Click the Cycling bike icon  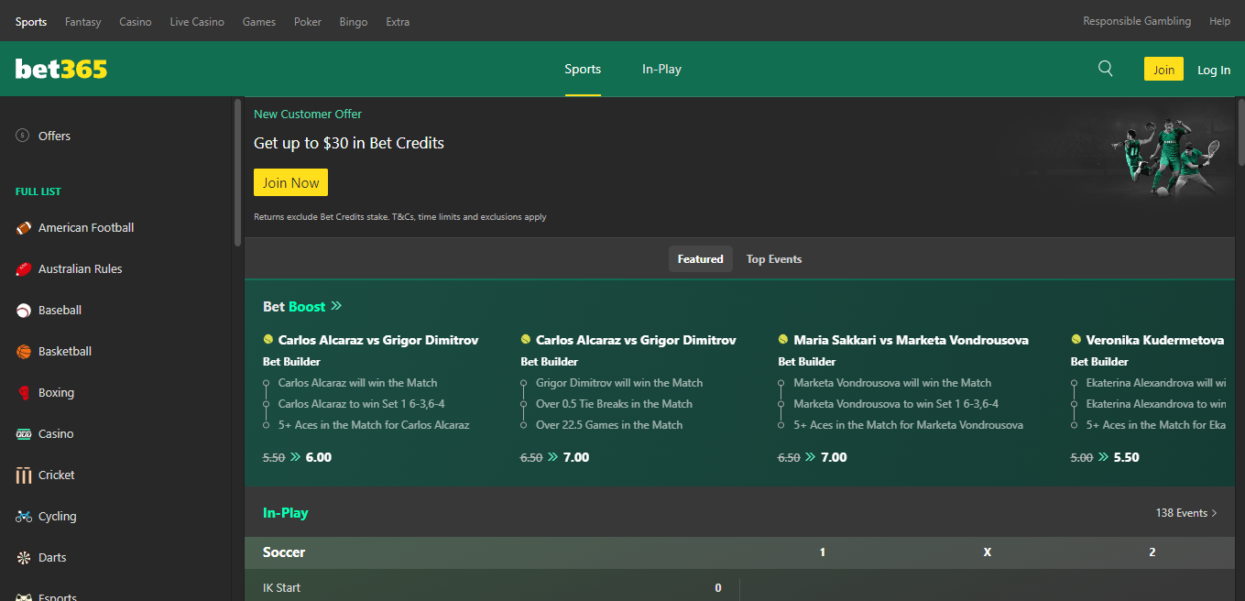[x=24, y=517]
